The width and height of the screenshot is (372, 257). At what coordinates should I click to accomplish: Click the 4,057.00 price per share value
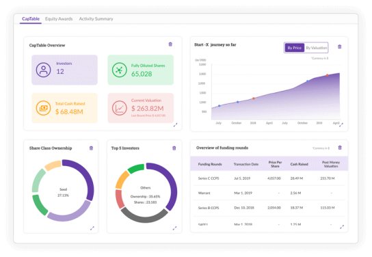point(274,178)
